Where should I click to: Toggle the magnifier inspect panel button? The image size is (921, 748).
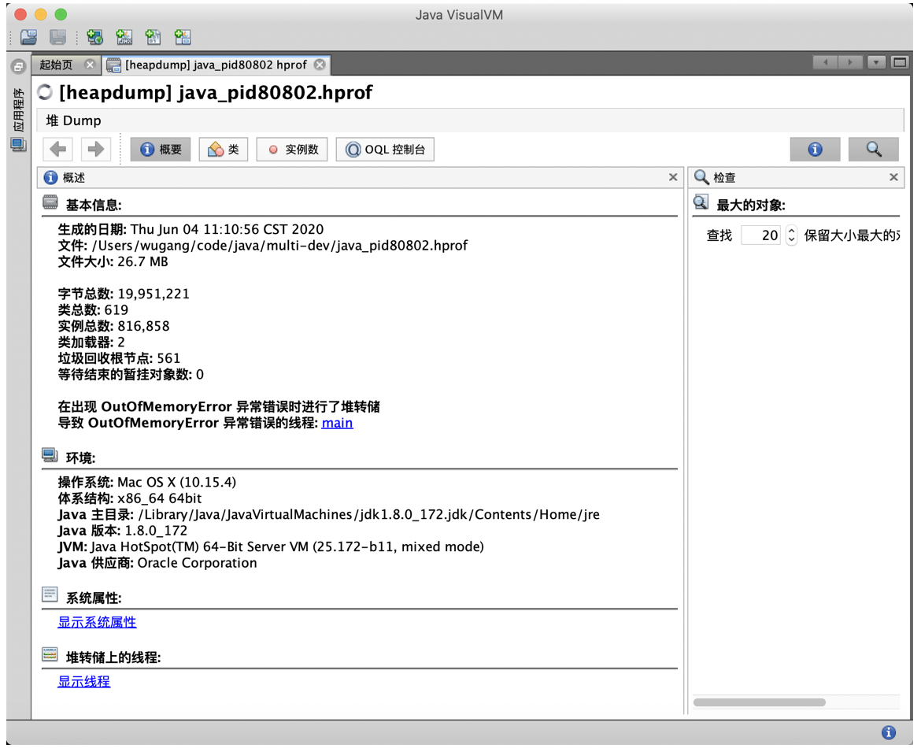pyautogui.click(x=874, y=150)
